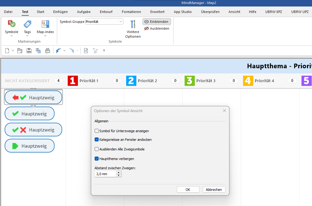This screenshot has height=206, width=312.
Task: Open the Formatieren ribbon tab
Action: (131, 12)
